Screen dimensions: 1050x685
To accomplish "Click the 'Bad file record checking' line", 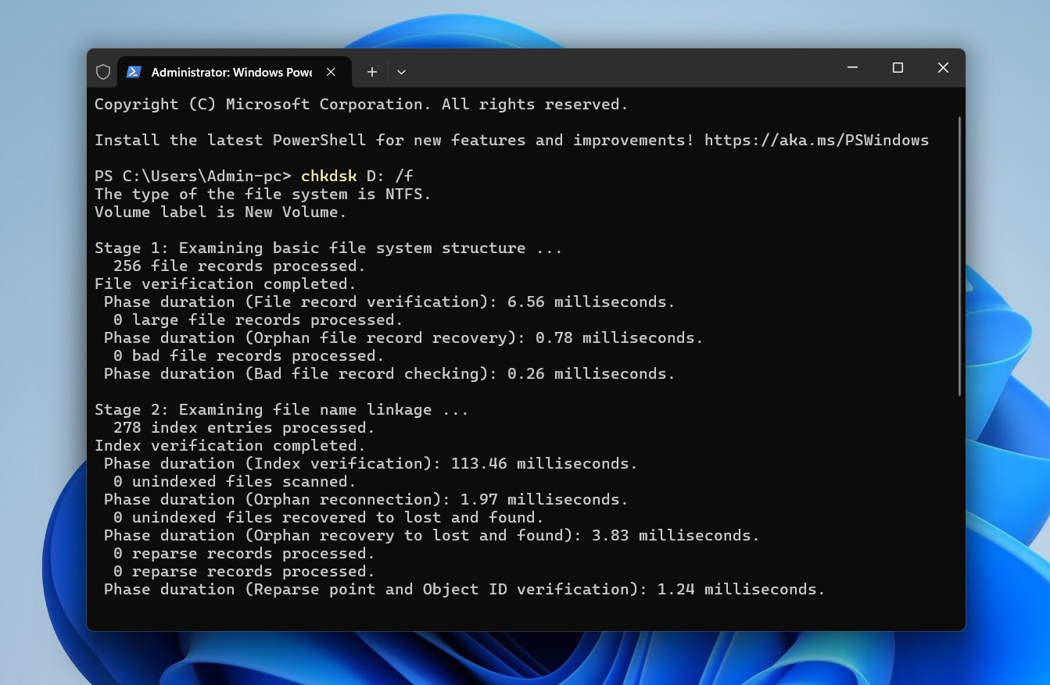I will (x=389, y=374).
